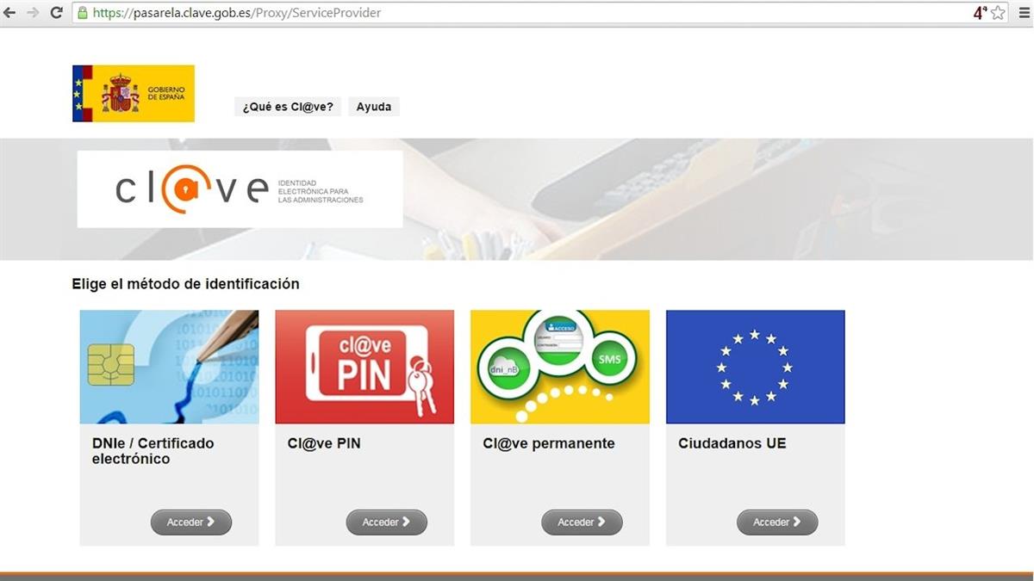Screen dimensions: 1034x581
Task: Click the Ciudadanos UE heading text
Action: point(732,444)
